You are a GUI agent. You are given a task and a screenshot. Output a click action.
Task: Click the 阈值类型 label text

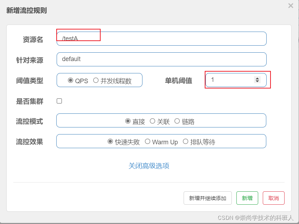click(30, 81)
